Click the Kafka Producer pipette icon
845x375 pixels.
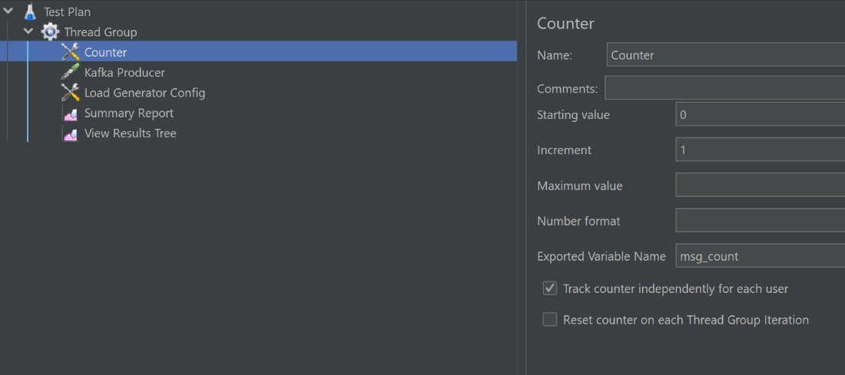71,73
